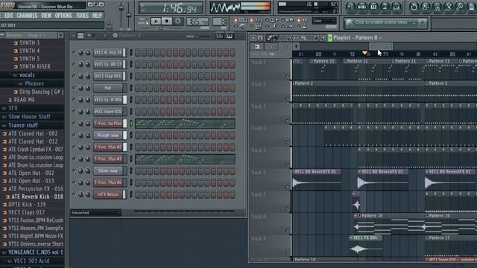
Task: Click the magnifier icon in top toolbar
Action: pos(460,7)
